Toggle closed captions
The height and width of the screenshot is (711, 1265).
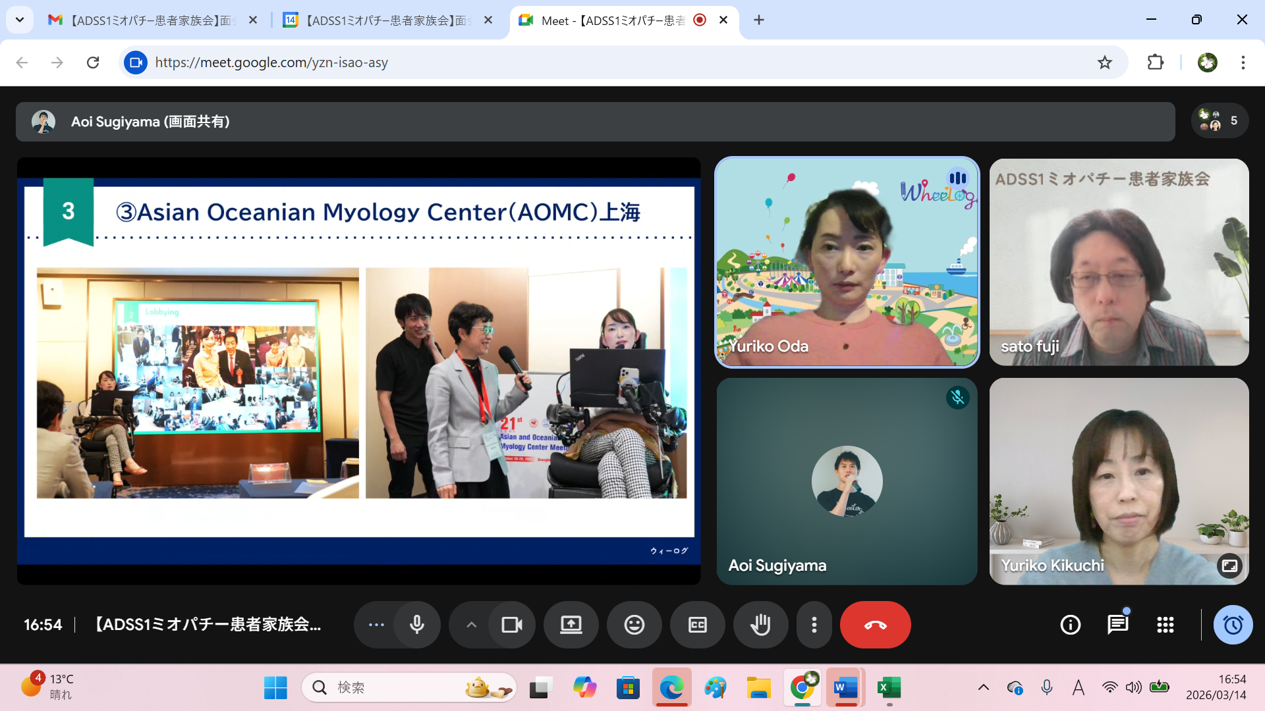coord(697,625)
